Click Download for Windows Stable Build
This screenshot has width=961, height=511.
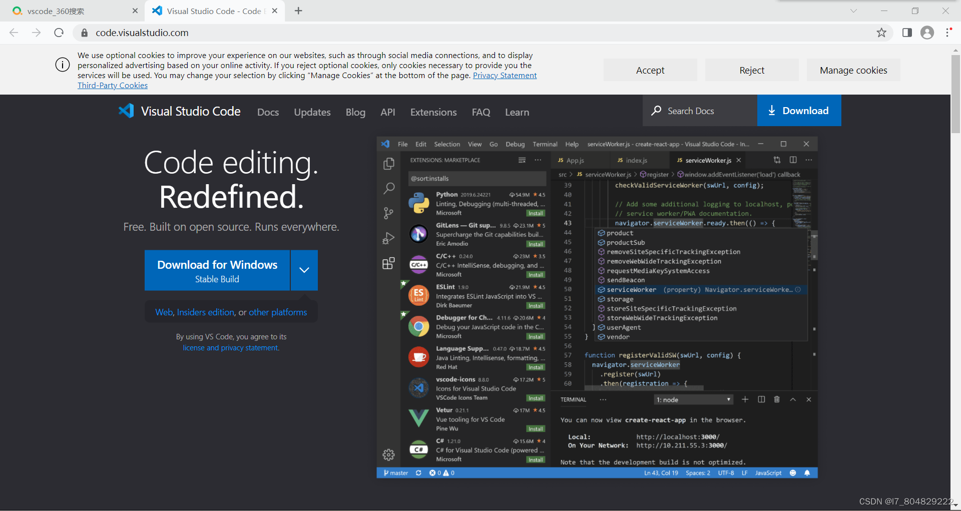point(217,270)
